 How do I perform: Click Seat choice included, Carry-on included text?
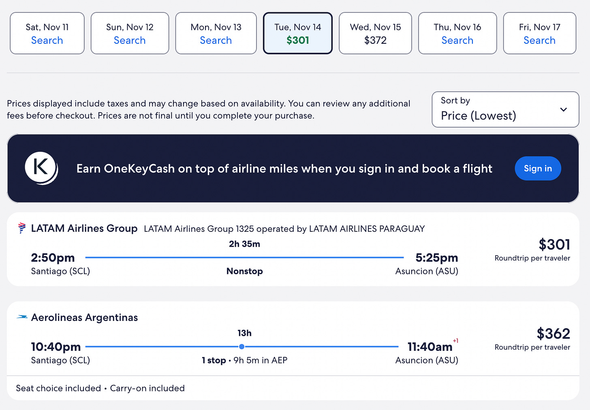click(100, 388)
